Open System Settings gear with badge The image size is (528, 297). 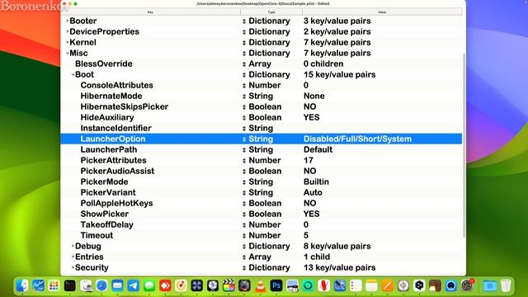tap(467, 285)
